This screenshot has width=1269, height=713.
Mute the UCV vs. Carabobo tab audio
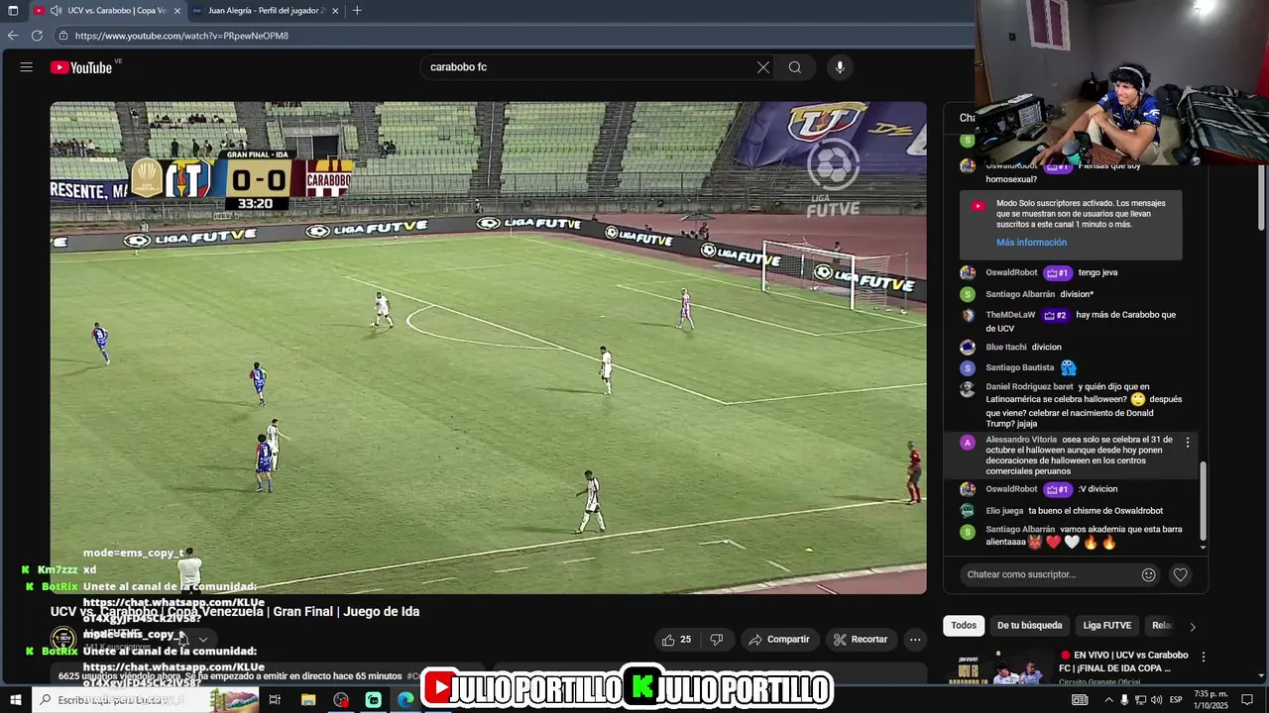tap(57, 11)
